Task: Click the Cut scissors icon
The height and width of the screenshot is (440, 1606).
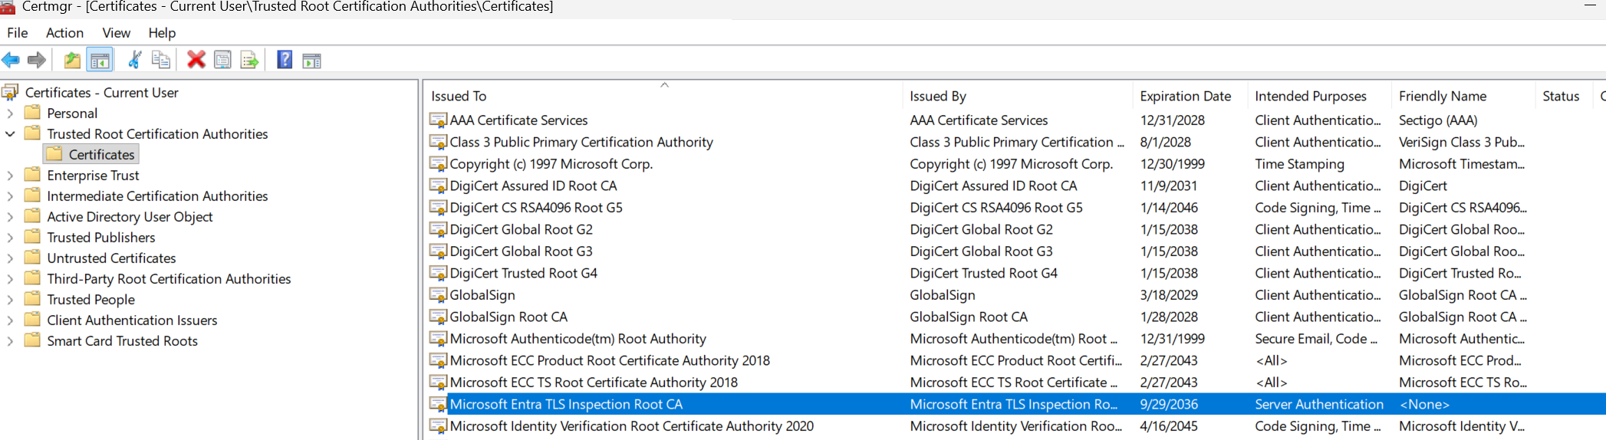Action: click(x=134, y=60)
